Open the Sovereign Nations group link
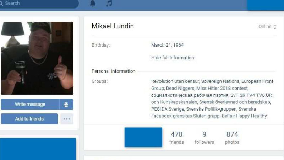The width and height of the screenshot is (284, 160). [x=220, y=81]
